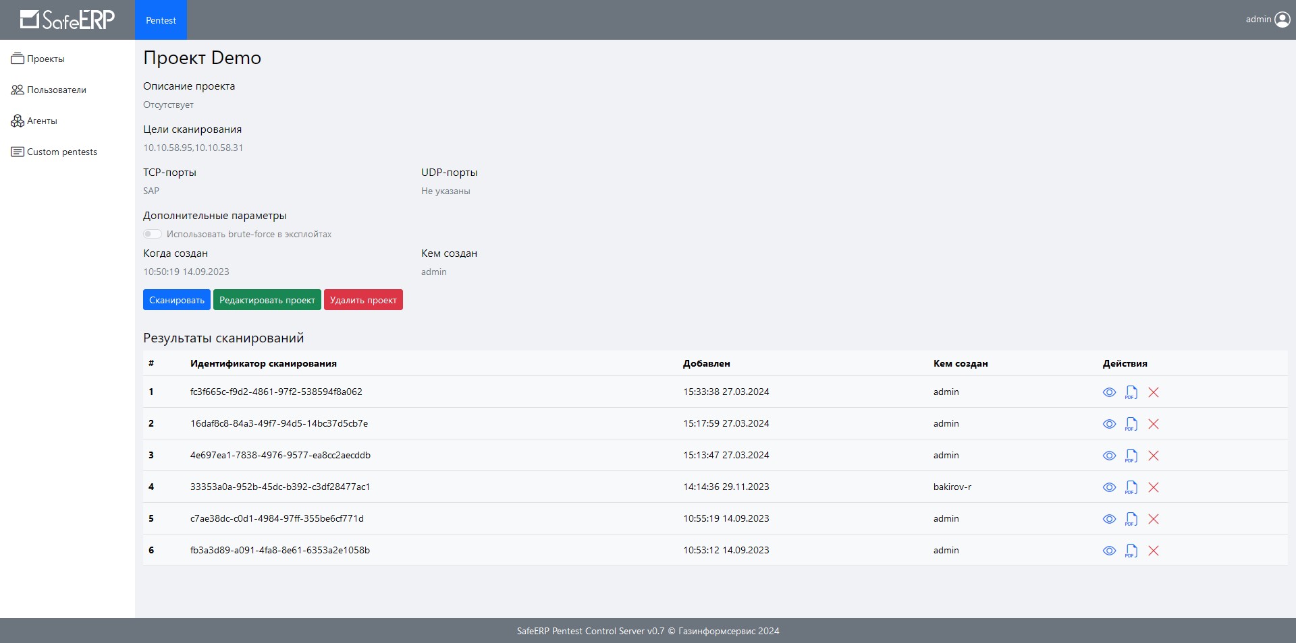
Task: Delete scan c7ae38dc with red X
Action: coord(1154,519)
